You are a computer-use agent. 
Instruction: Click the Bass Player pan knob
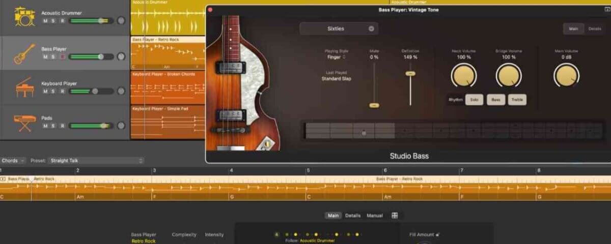point(121,57)
